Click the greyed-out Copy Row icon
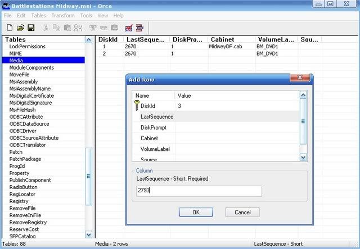Viewport: 360px width, 249px height. (103, 27)
